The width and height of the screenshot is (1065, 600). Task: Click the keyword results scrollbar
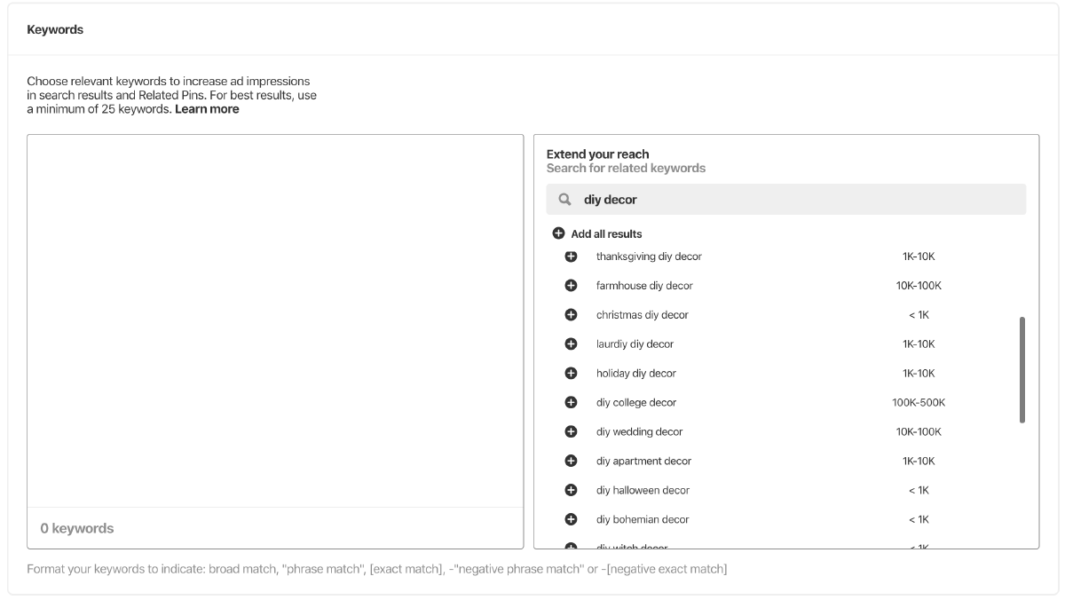point(1022,367)
